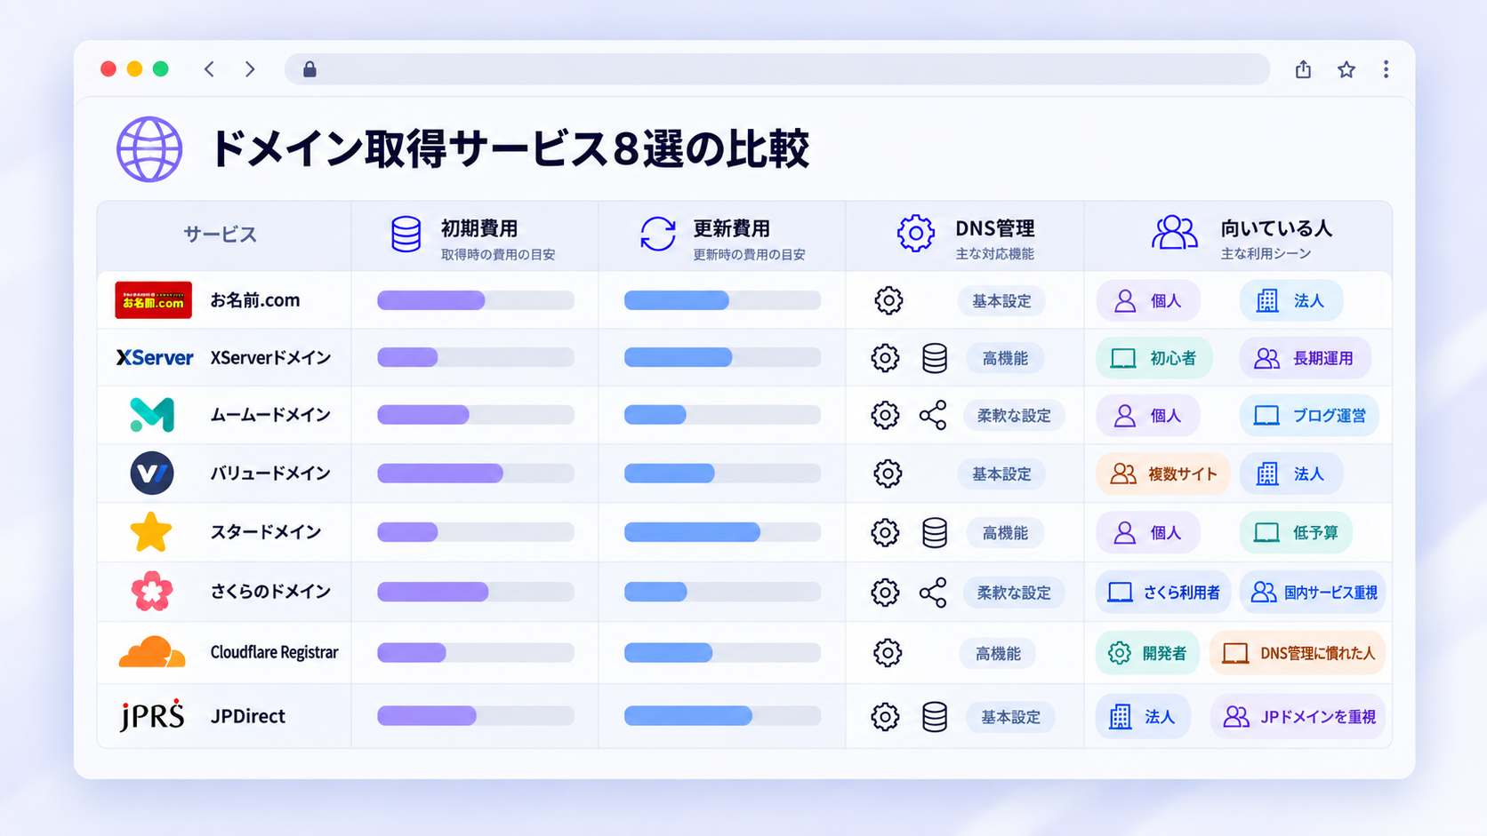Viewport: 1487px width, 836px height.
Task: Click the share-nodes icon in ムームードメイン row
Action: (933, 415)
